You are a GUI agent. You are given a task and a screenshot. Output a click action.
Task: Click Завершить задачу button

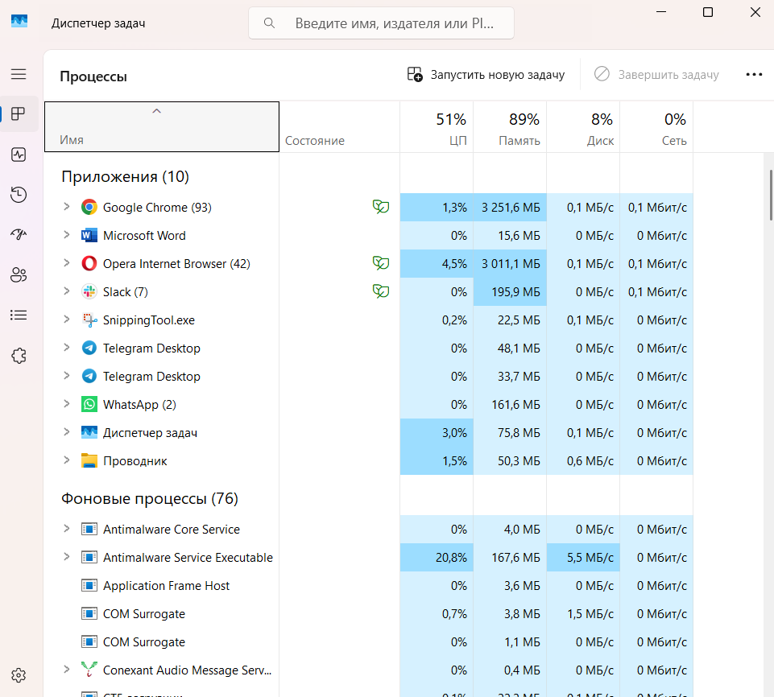click(x=656, y=75)
